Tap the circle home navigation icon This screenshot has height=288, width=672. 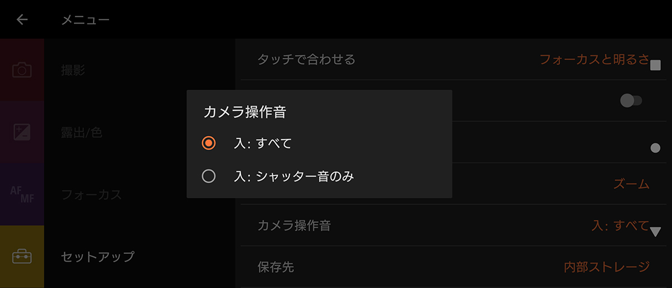[x=655, y=148]
